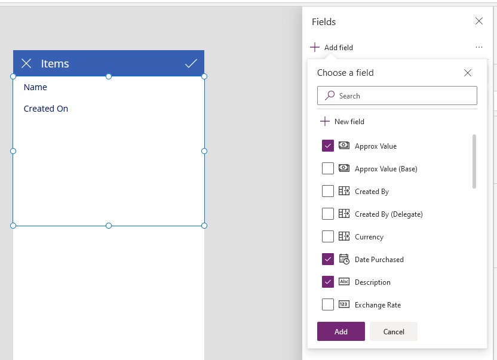This screenshot has height=360, width=497.
Task: Click the Created By label
Action: [372, 192]
